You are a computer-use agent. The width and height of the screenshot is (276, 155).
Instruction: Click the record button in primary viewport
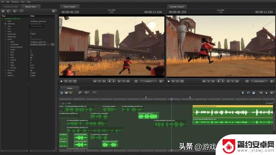(x=109, y=81)
